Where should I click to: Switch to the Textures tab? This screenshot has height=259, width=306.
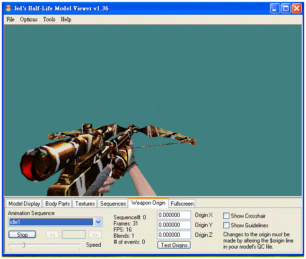click(85, 204)
